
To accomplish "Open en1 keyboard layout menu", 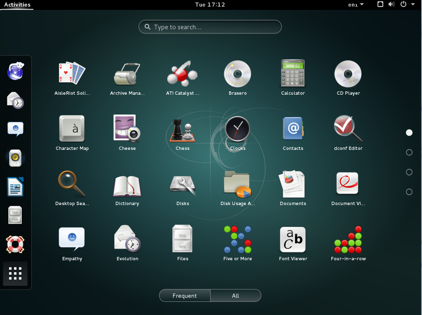I will click(356, 5).
